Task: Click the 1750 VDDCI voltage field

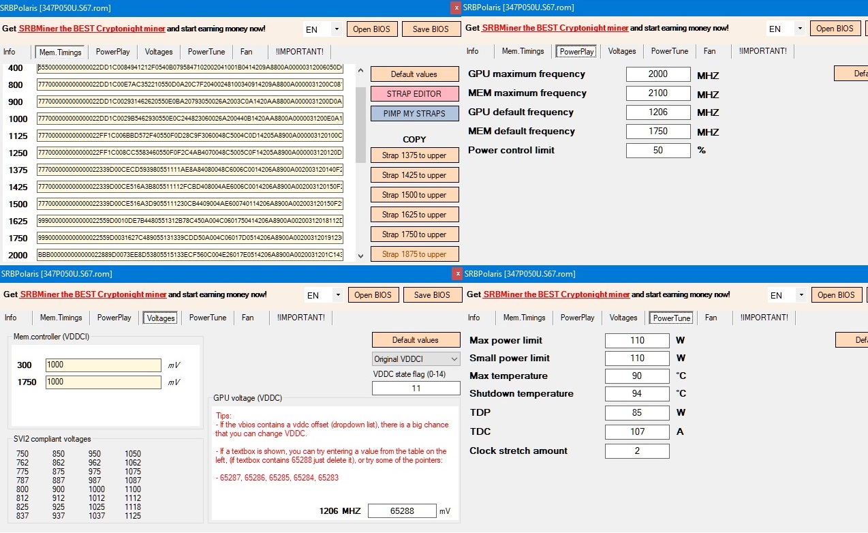Action: (104, 382)
